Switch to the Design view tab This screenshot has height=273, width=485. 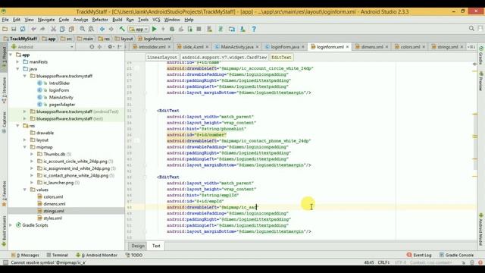(138, 246)
